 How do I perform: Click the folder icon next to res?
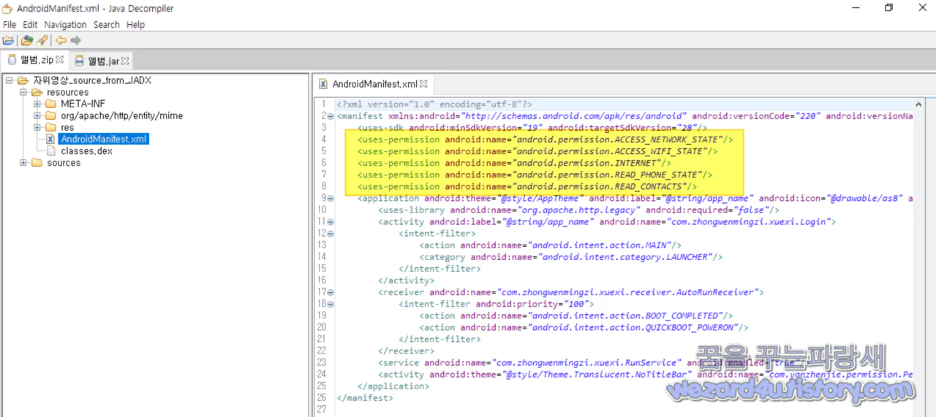click(x=50, y=127)
